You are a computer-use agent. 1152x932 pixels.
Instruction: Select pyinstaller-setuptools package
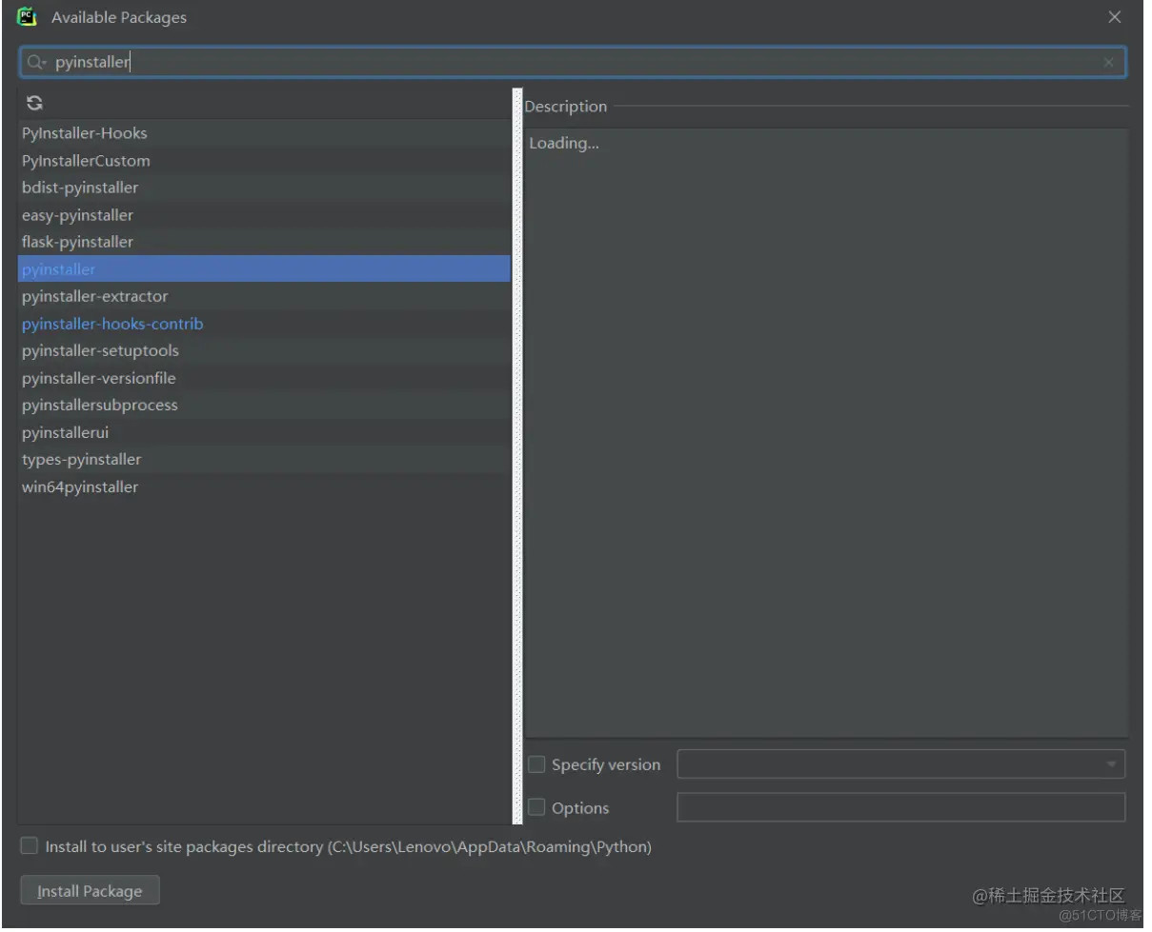(x=264, y=350)
